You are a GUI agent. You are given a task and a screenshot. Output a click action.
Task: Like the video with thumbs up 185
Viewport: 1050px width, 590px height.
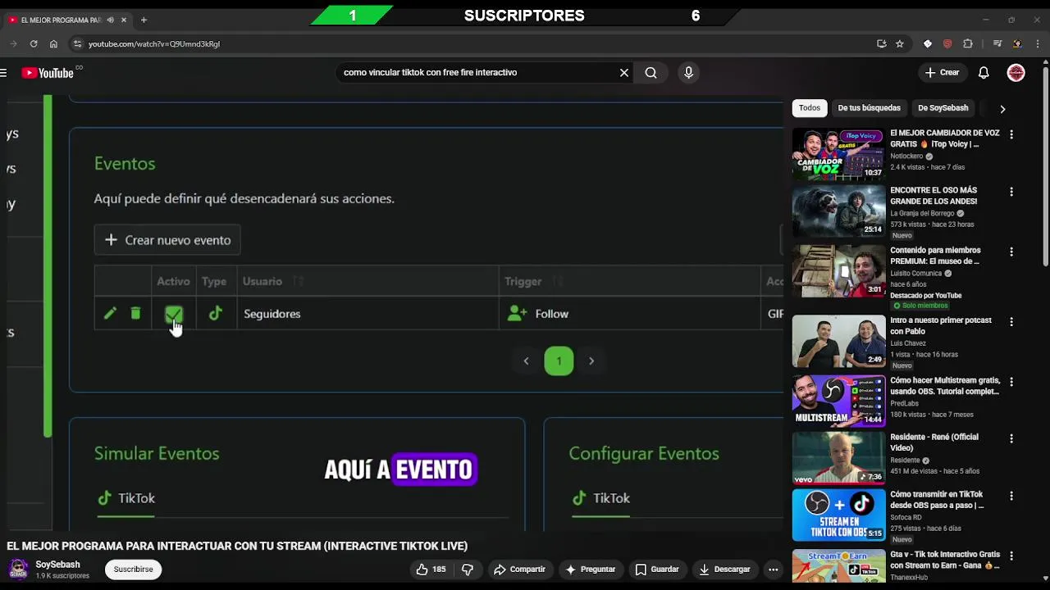431,570
